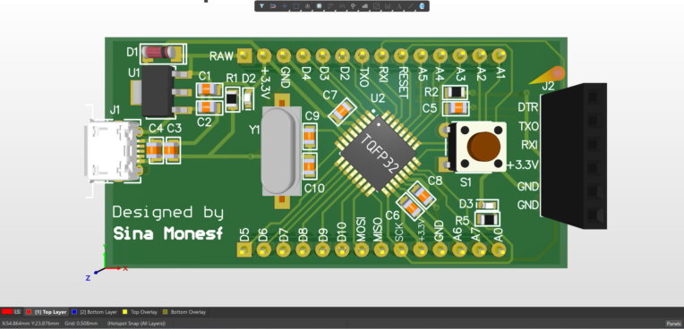Click the 'Designed by' silkscreen text
This screenshot has height=329, width=684.
(x=168, y=213)
